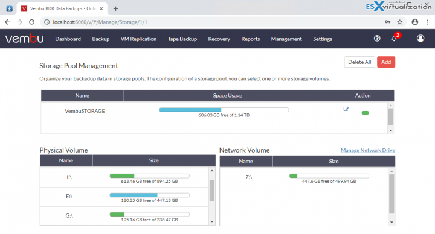
Task: Open the user account profile icon
Action: [420, 38]
